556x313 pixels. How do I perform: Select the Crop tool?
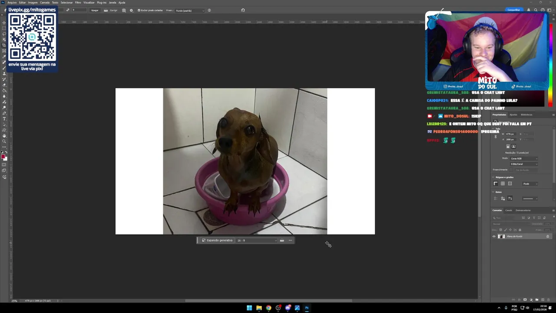[4, 45]
